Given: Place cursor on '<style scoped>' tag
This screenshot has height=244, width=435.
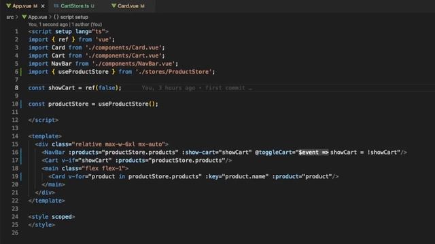Looking at the screenshot, I should [x=52, y=217].
